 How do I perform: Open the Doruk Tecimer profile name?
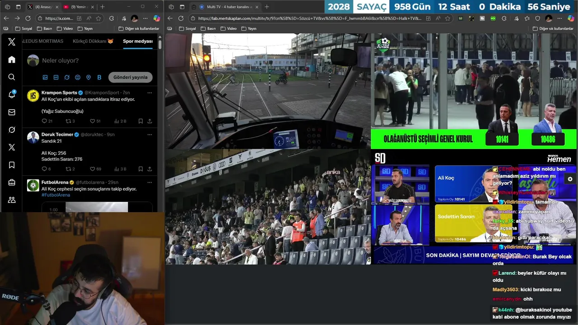[x=57, y=135]
